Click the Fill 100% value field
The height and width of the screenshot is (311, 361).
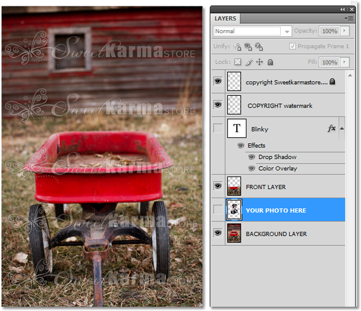(329, 62)
